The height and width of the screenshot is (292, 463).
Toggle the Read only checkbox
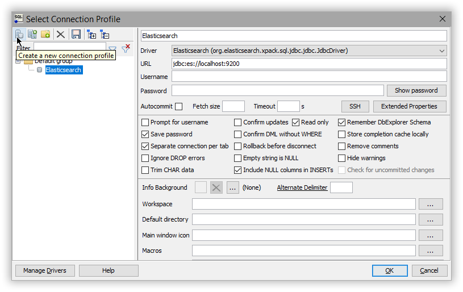[296, 122]
